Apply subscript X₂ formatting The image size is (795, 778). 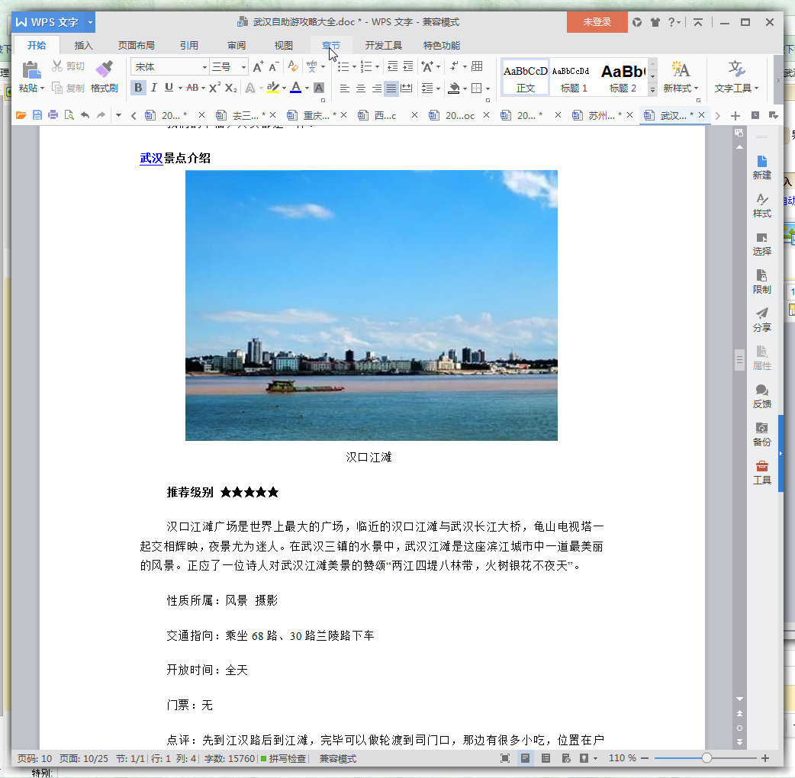pyautogui.click(x=230, y=88)
